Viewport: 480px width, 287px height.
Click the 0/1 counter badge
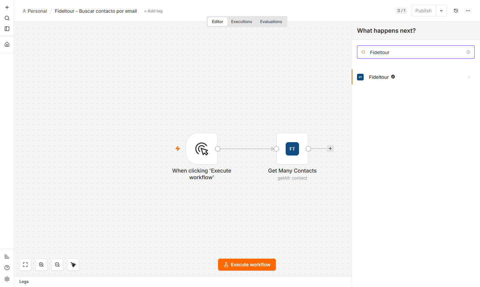401,11
